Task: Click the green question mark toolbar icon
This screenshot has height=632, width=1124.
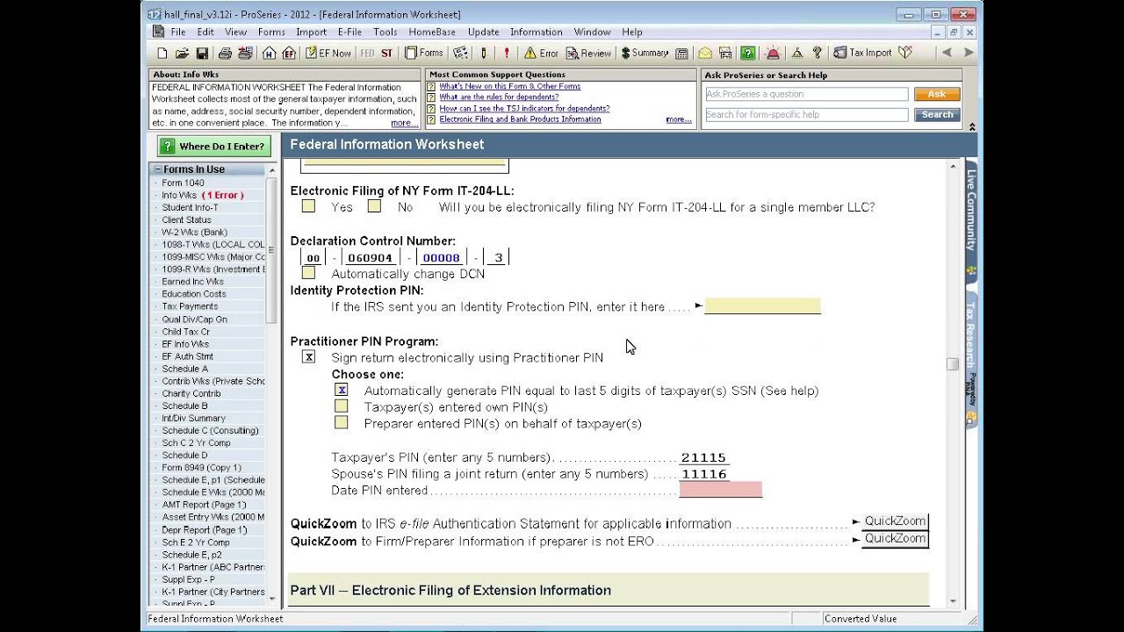Action: 747,53
